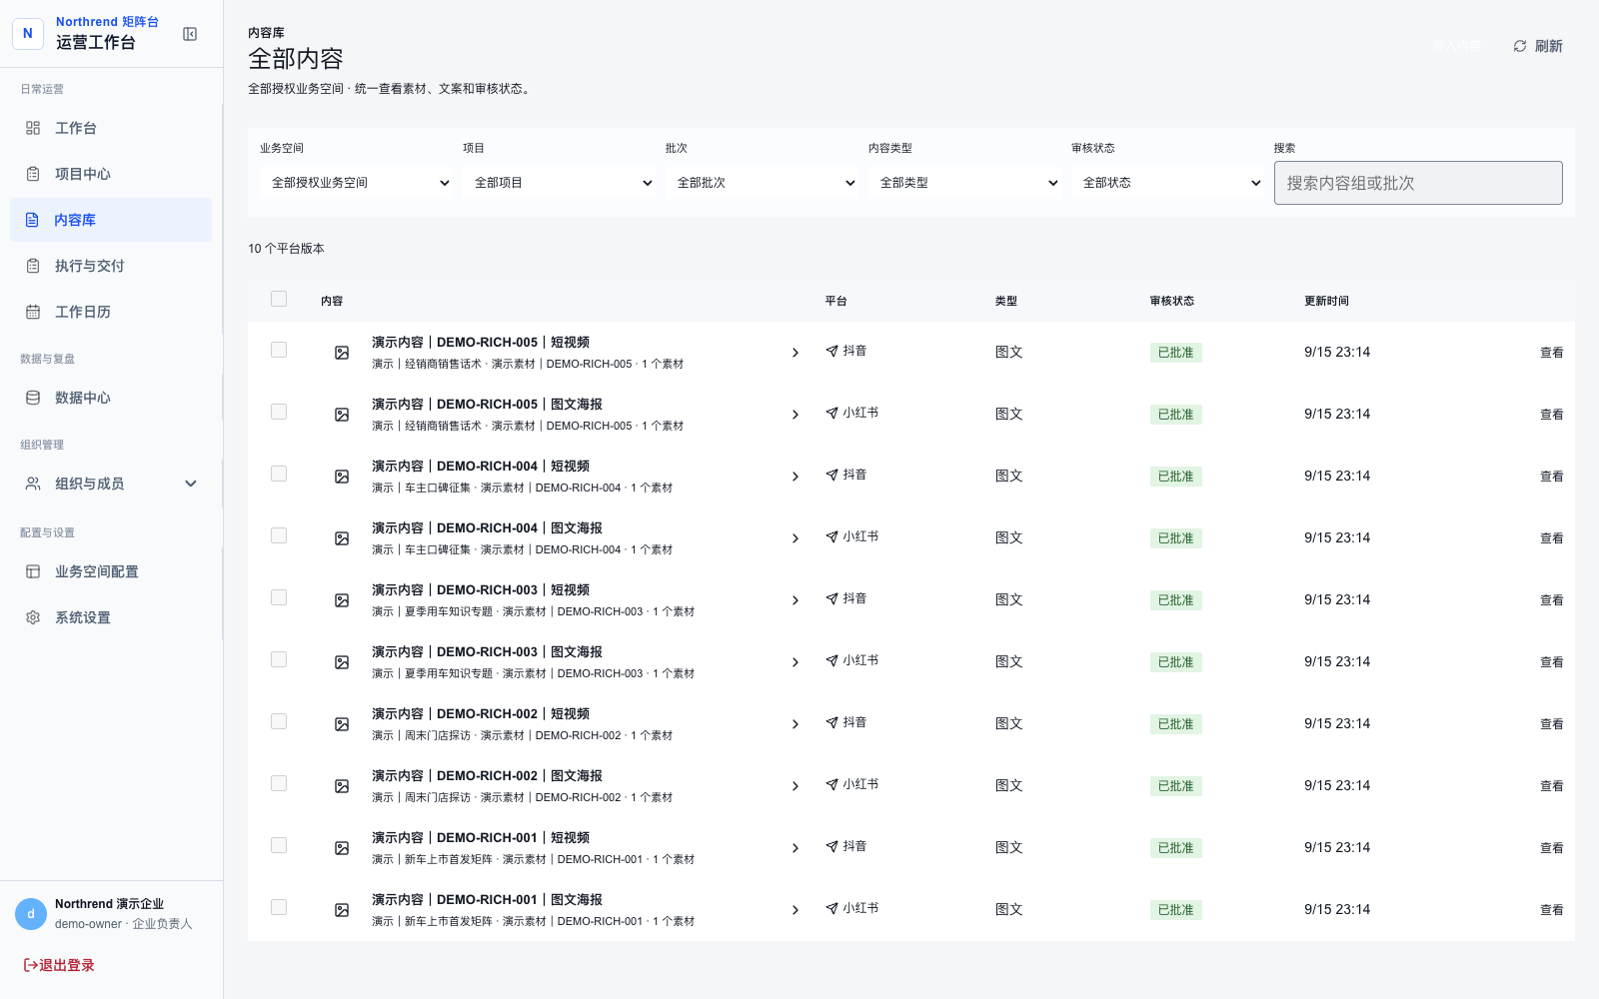Click the user avatar icon for demo-owner
The width and height of the screenshot is (1599, 999).
click(x=31, y=914)
